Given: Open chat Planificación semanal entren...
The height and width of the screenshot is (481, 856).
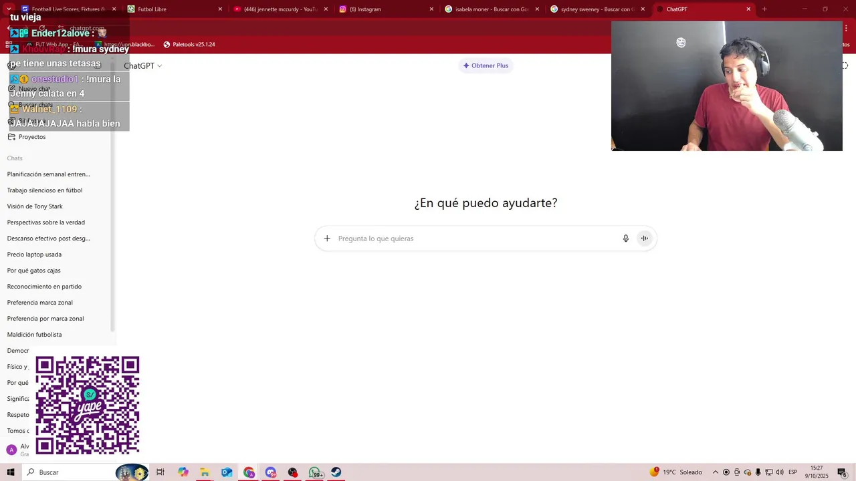Looking at the screenshot, I should (49, 174).
